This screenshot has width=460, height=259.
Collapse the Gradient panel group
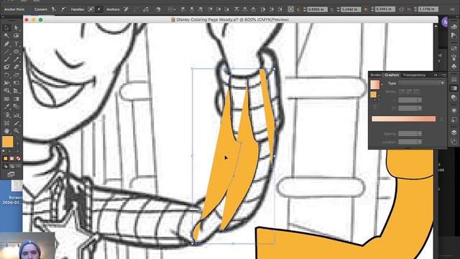(436, 75)
